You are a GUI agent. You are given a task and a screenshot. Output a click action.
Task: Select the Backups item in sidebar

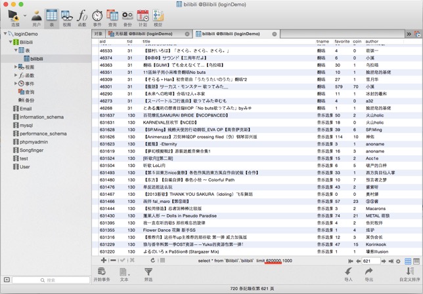[x=26, y=100]
